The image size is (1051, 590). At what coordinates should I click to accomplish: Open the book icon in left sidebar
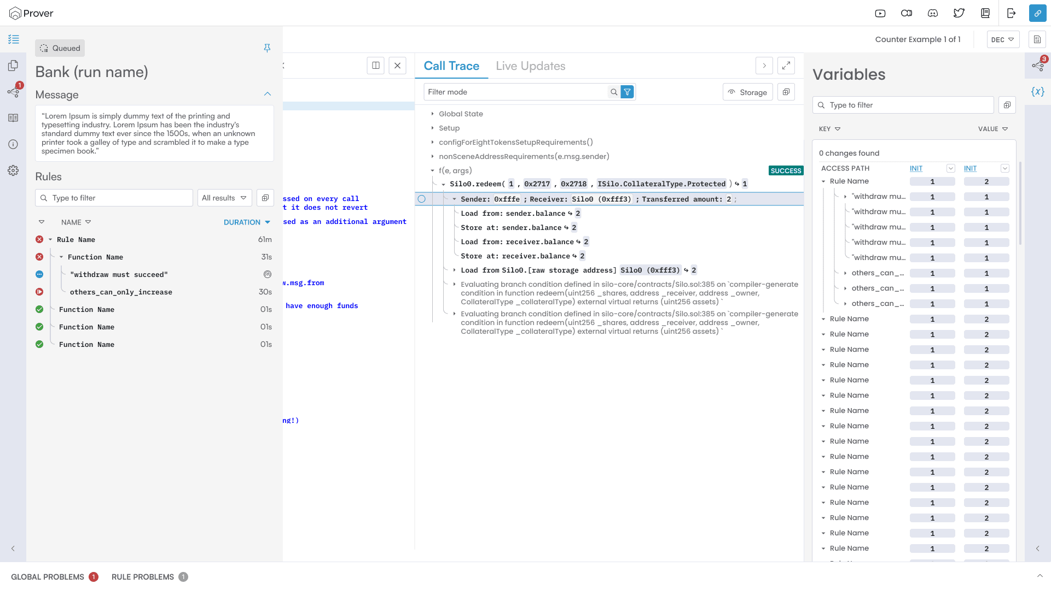click(13, 118)
